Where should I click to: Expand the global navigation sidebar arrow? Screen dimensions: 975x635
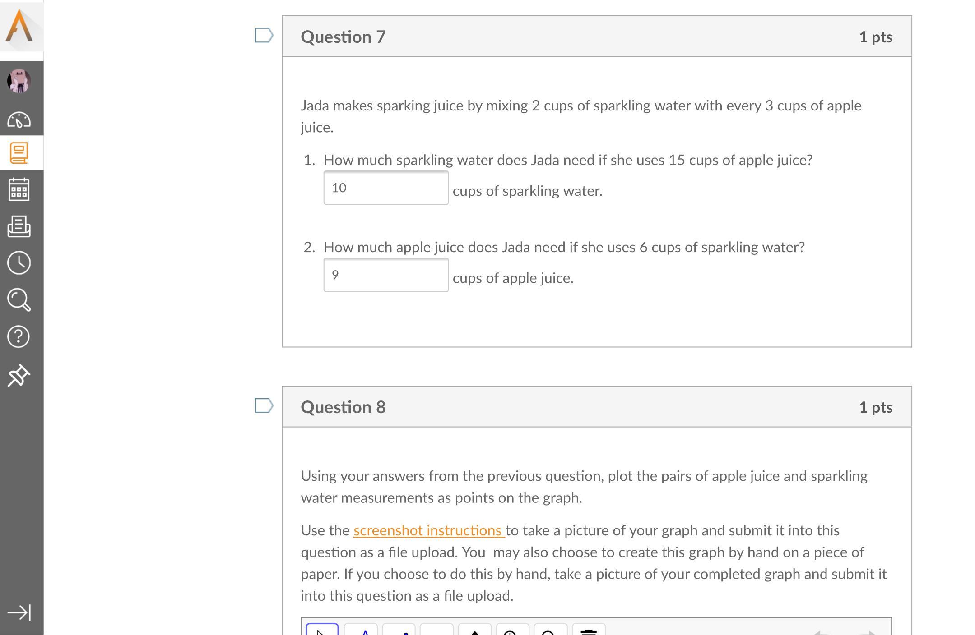pyautogui.click(x=19, y=612)
